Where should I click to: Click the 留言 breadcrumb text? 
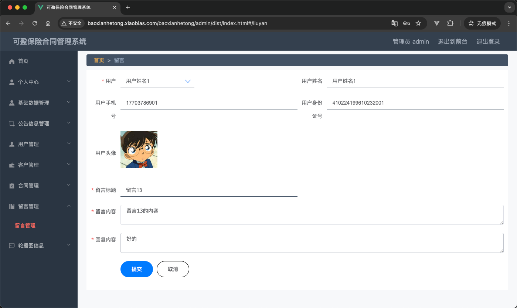(x=119, y=60)
